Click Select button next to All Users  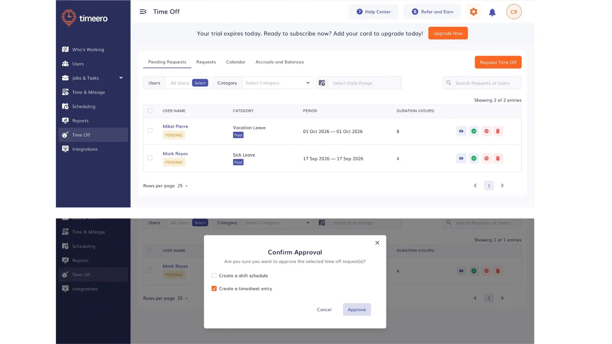pos(200,83)
